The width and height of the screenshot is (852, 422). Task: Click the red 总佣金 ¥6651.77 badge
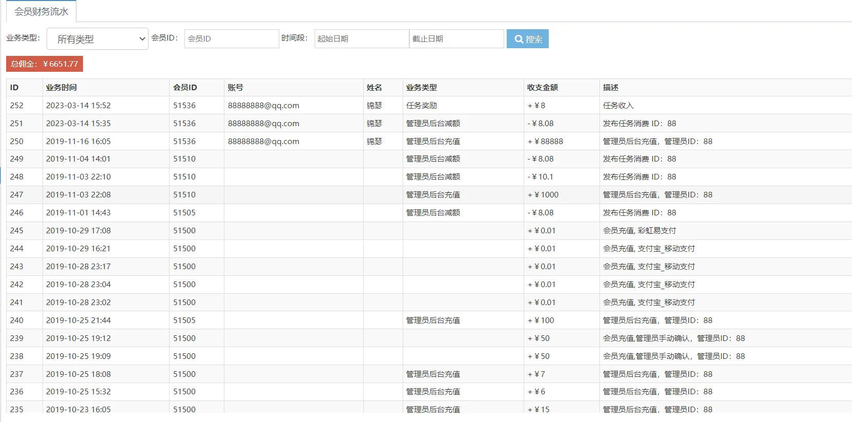click(45, 64)
